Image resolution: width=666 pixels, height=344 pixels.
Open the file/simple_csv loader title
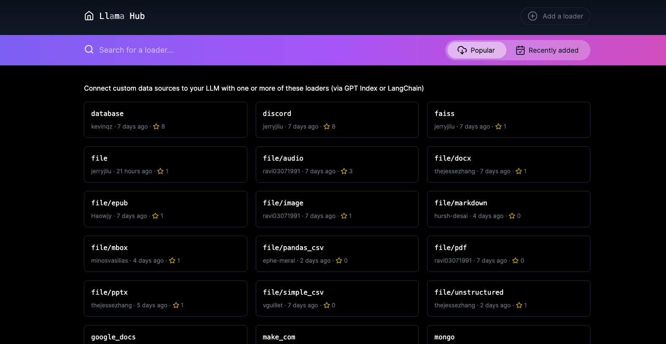click(x=293, y=292)
